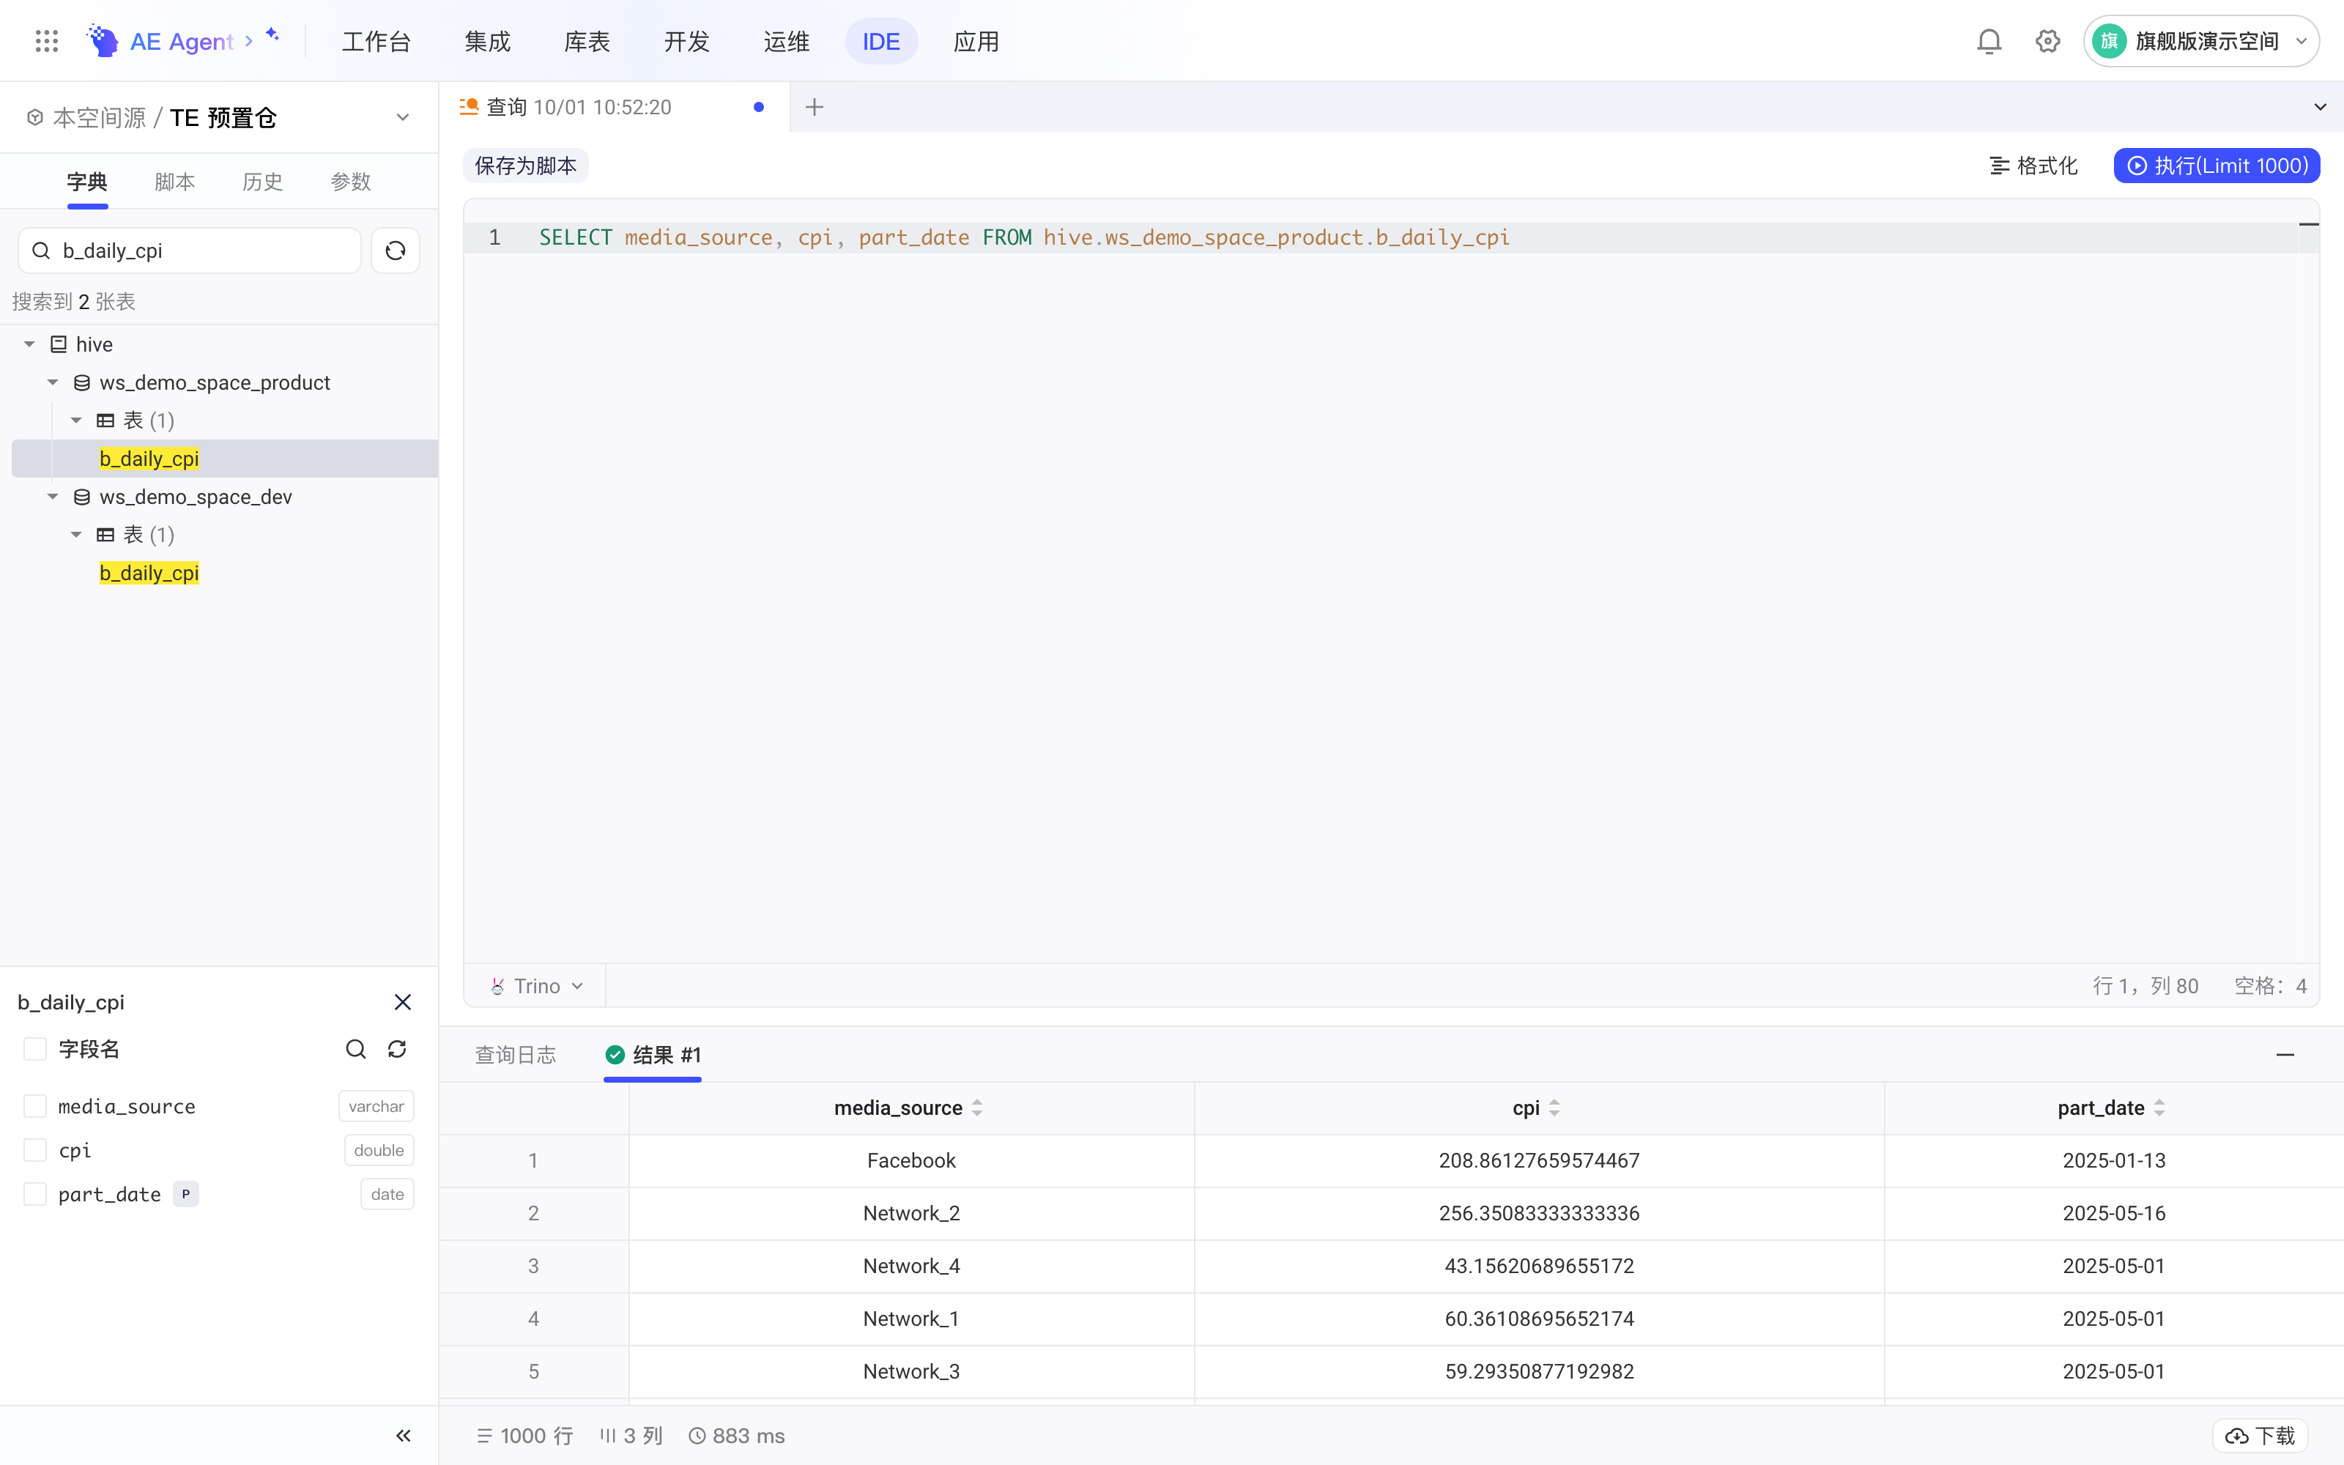2344x1465 pixels.
Task: Refresh fields in the b_daily_cpi panel
Action: [x=397, y=1050]
